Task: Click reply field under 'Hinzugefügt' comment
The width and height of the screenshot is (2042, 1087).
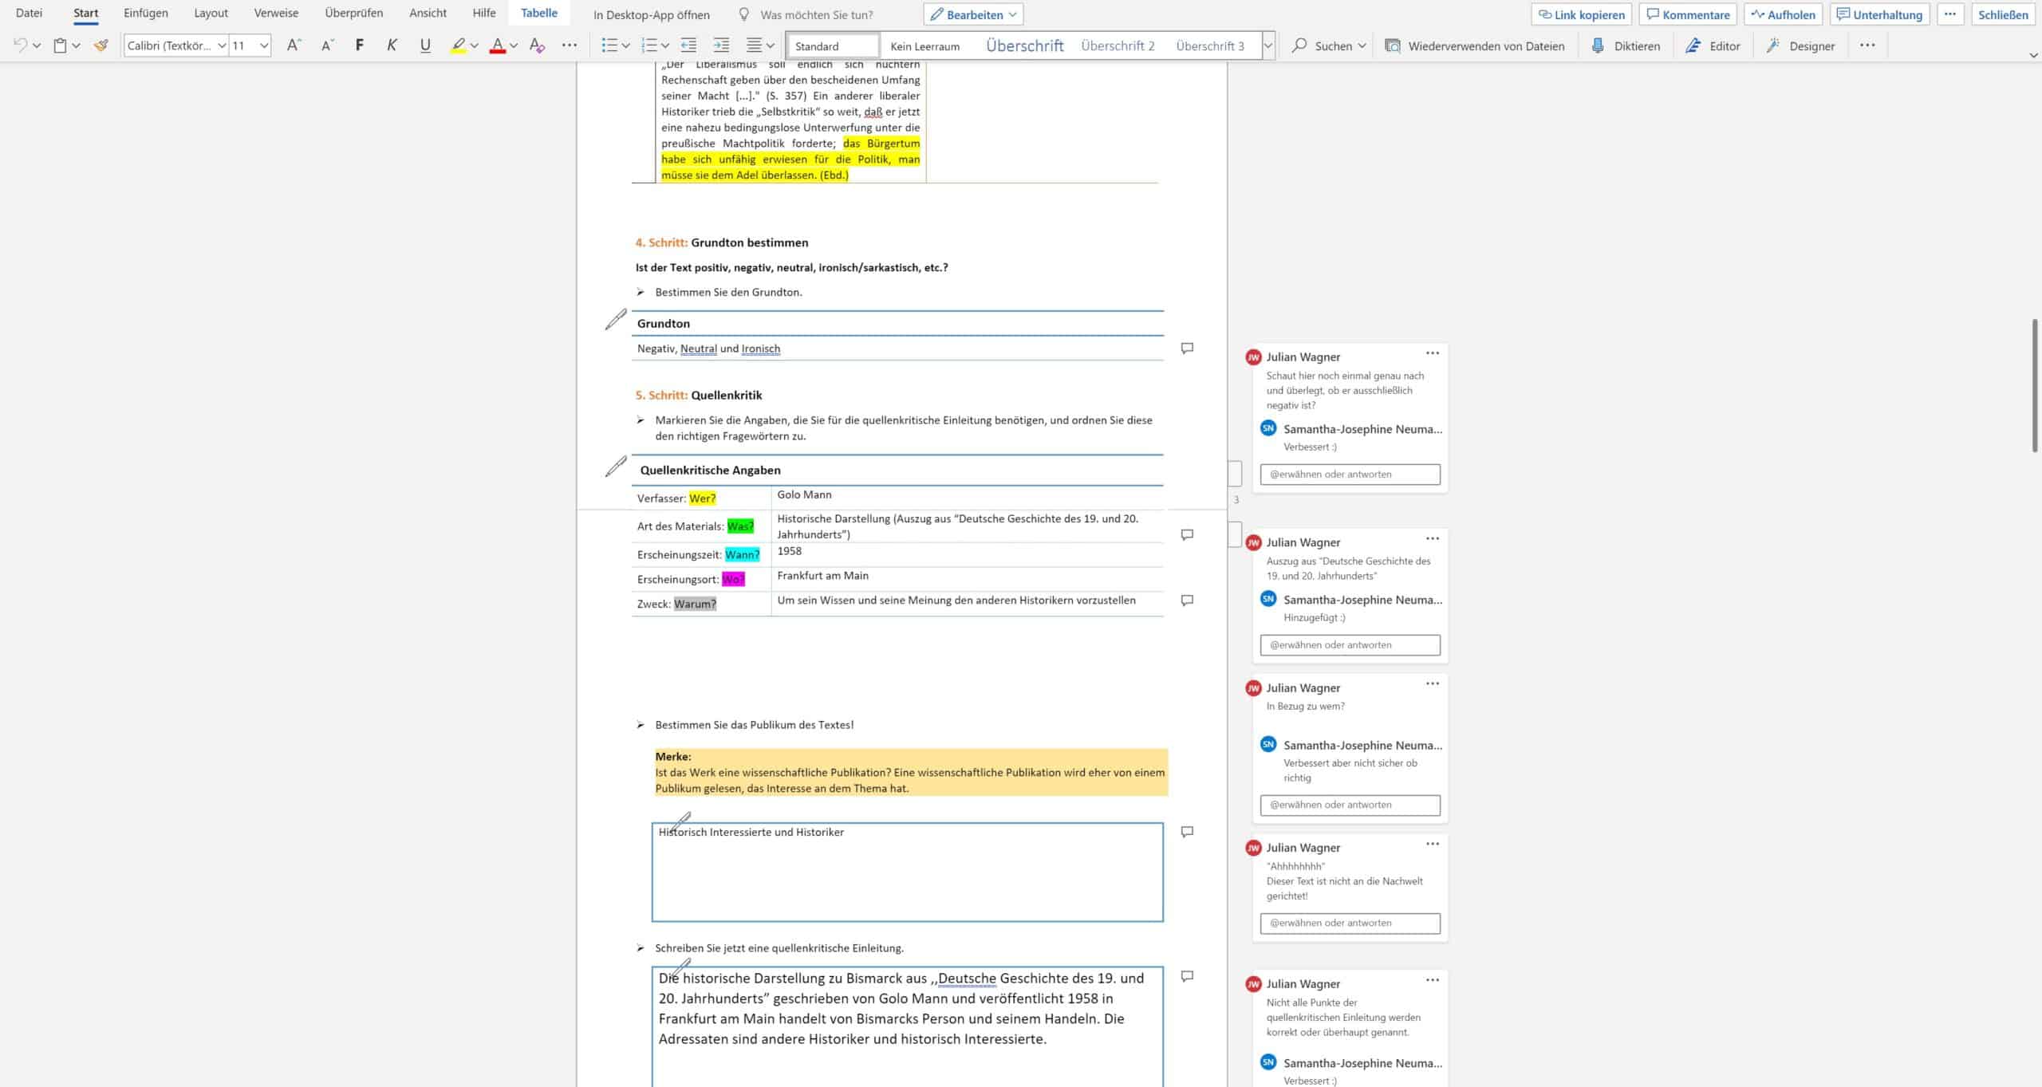Action: tap(1350, 645)
